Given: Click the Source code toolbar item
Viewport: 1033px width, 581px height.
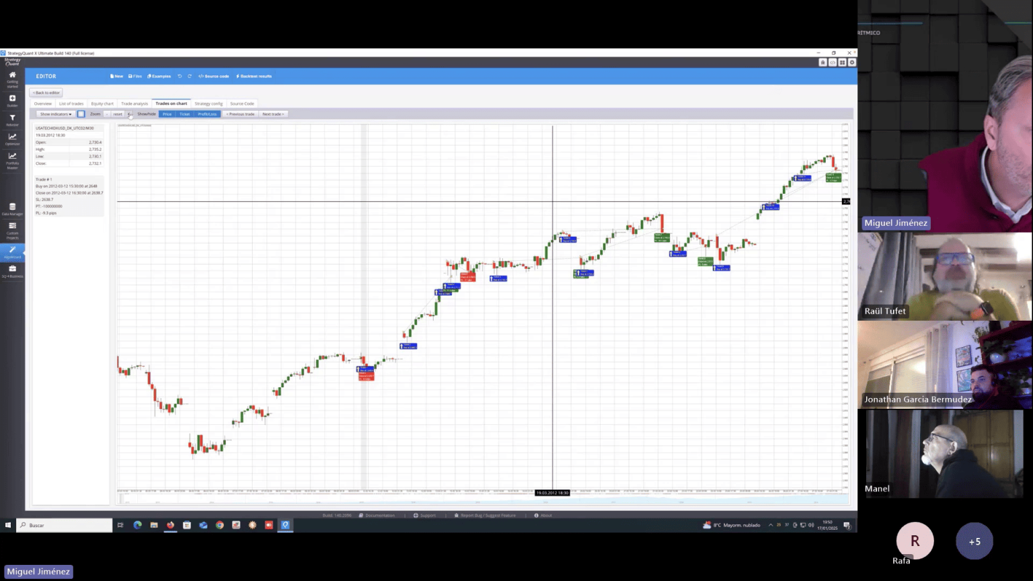Looking at the screenshot, I should pos(214,76).
